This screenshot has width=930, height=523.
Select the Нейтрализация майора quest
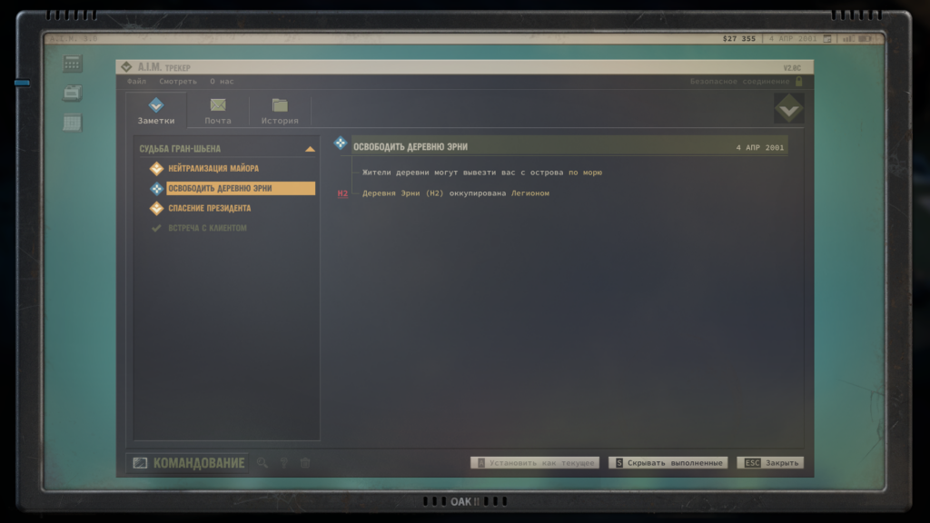tap(213, 169)
